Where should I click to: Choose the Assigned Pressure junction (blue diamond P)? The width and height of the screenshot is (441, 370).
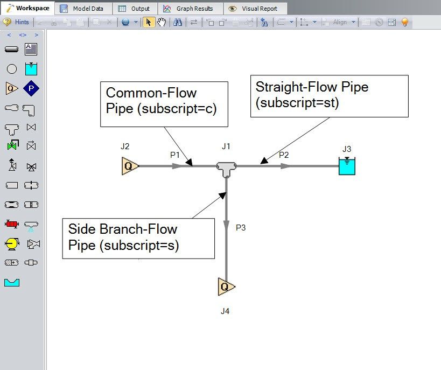point(31,88)
